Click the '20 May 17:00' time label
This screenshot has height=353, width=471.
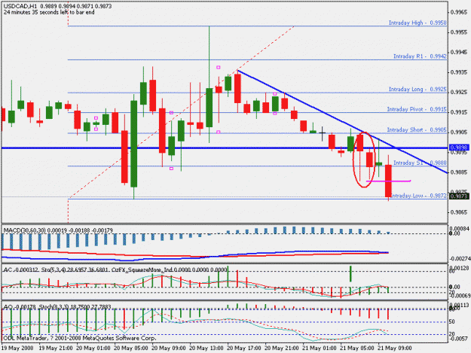pyautogui.click(x=243, y=348)
